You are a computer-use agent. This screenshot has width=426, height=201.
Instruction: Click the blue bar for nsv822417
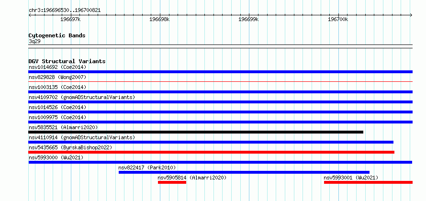click(244, 172)
